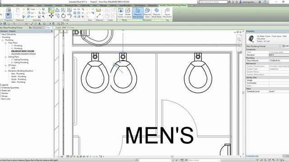The width and height of the screenshot is (289, 162).
Task: Click the red Delete icon in Modify panel
Action: 83,17
